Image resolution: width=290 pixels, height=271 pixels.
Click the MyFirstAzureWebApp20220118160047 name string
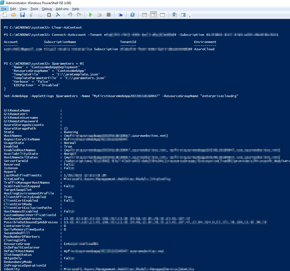pos(126,96)
